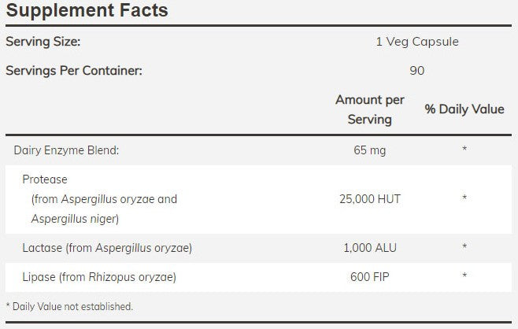Select the Servings Per Container label
The image size is (518, 329).
click(74, 70)
